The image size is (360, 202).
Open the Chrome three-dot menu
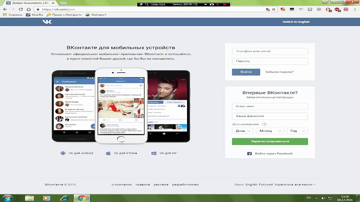click(355, 9)
